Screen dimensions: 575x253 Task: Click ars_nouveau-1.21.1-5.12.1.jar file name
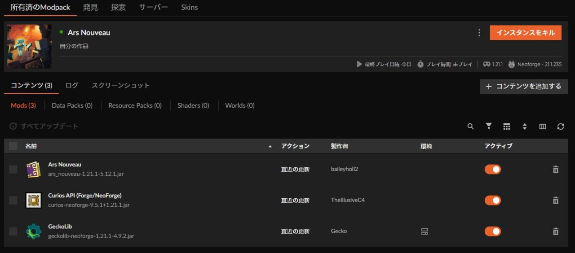pos(86,174)
